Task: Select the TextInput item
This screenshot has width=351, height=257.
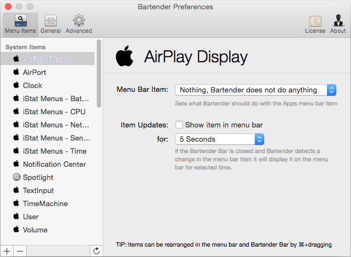Action: pyautogui.click(x=48, y=190)
